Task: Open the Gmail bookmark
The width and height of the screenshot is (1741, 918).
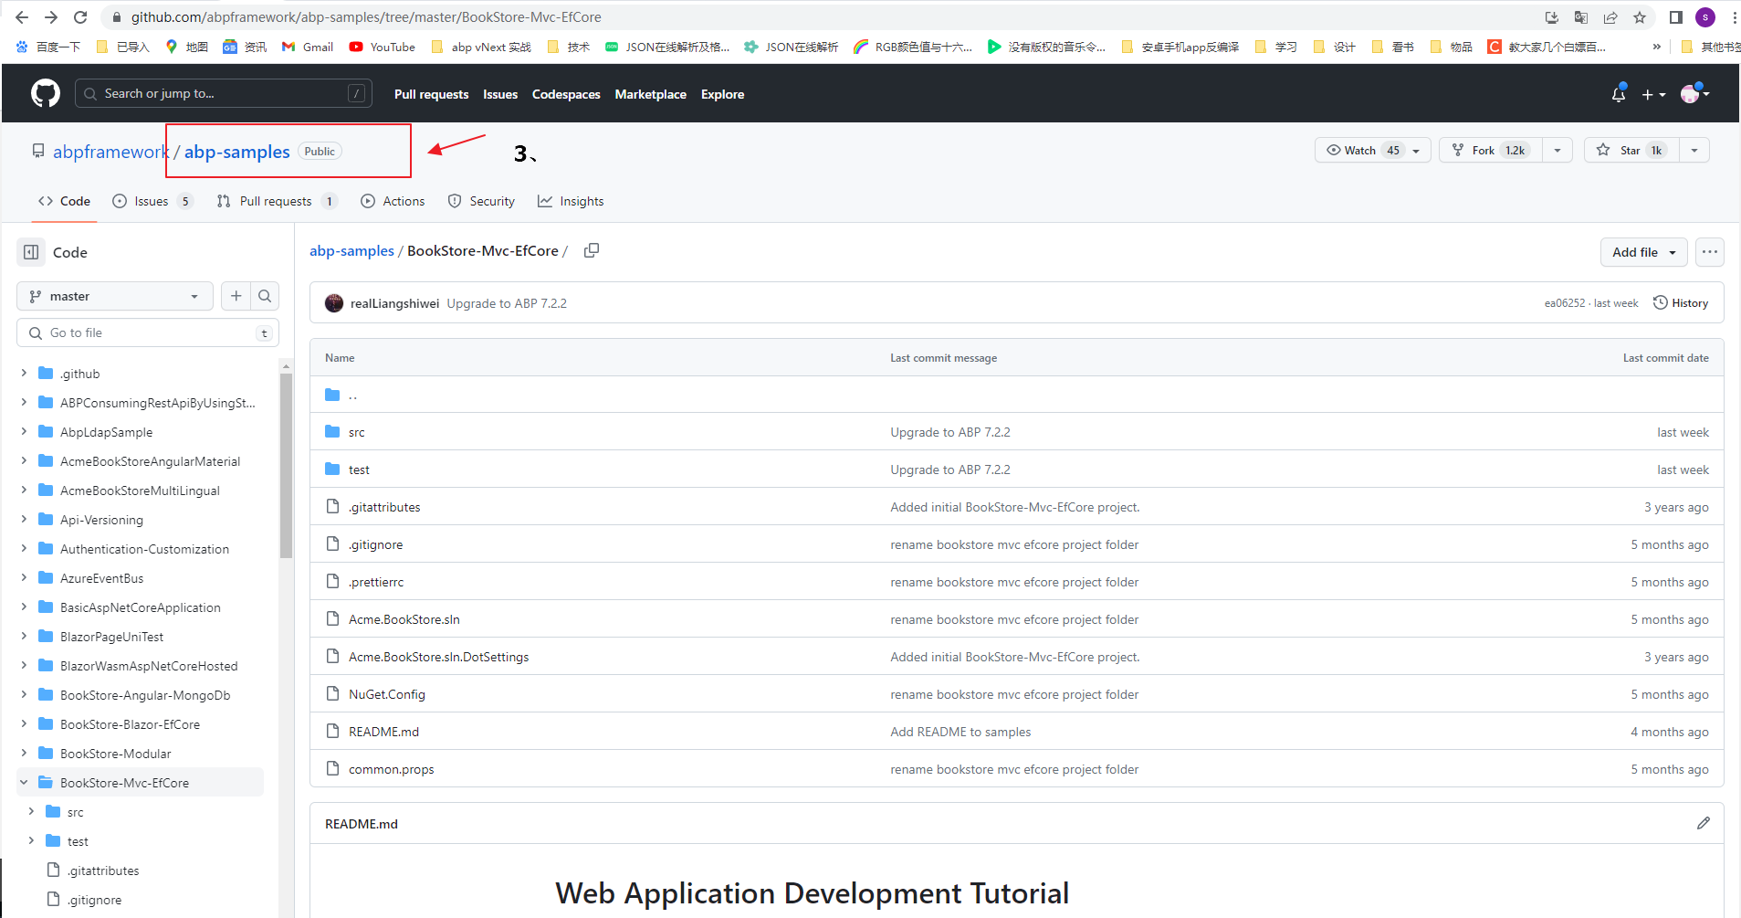Action: click(308, 47)
